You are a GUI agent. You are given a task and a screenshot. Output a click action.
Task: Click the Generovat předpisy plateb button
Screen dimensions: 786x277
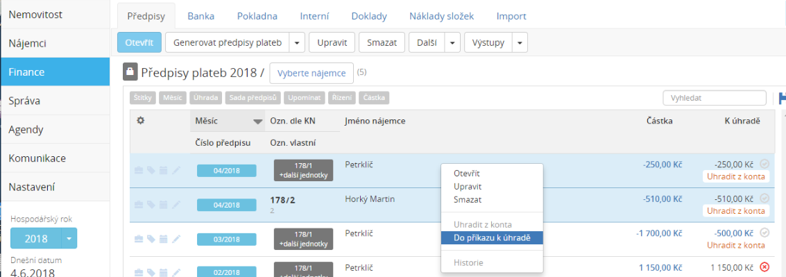pyautogui.click(x=228, y=42)
